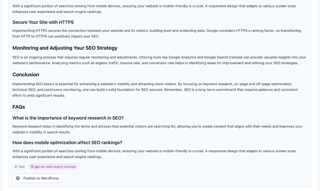Click the globe icon on Publish button
320x191 pixels.
coord(18,178)
